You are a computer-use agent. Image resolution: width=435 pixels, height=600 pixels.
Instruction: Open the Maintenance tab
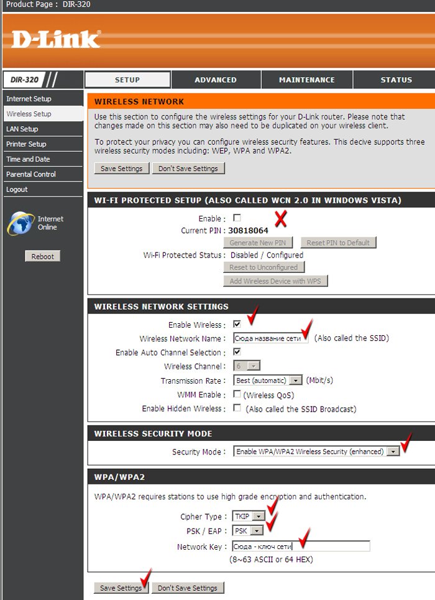[x=306, y=80]
